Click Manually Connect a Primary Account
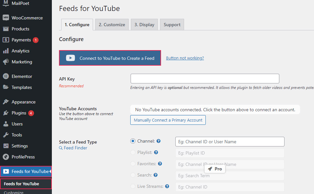This screenshot has width=314, height=194. [x=168, y=120]
